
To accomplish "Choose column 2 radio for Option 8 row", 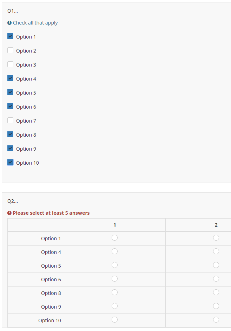I will (216, 292).
